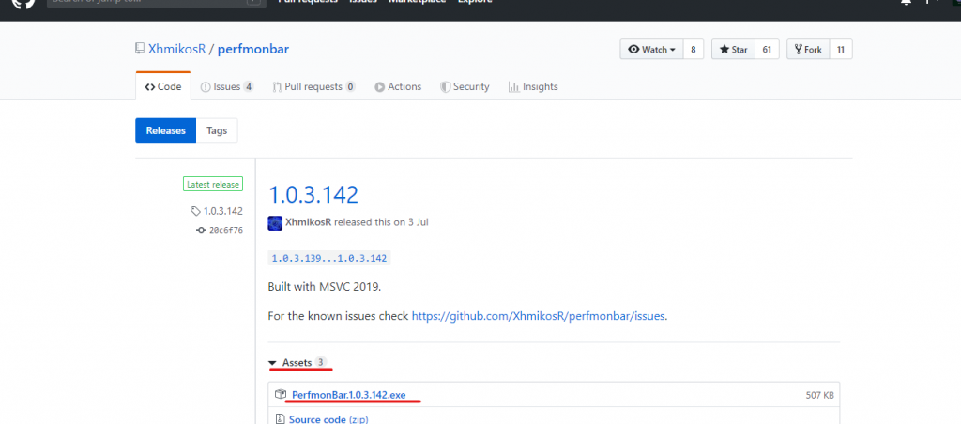961x424 pixels.
Task: Click the forks count 11
Action: [x=841, y=49]
